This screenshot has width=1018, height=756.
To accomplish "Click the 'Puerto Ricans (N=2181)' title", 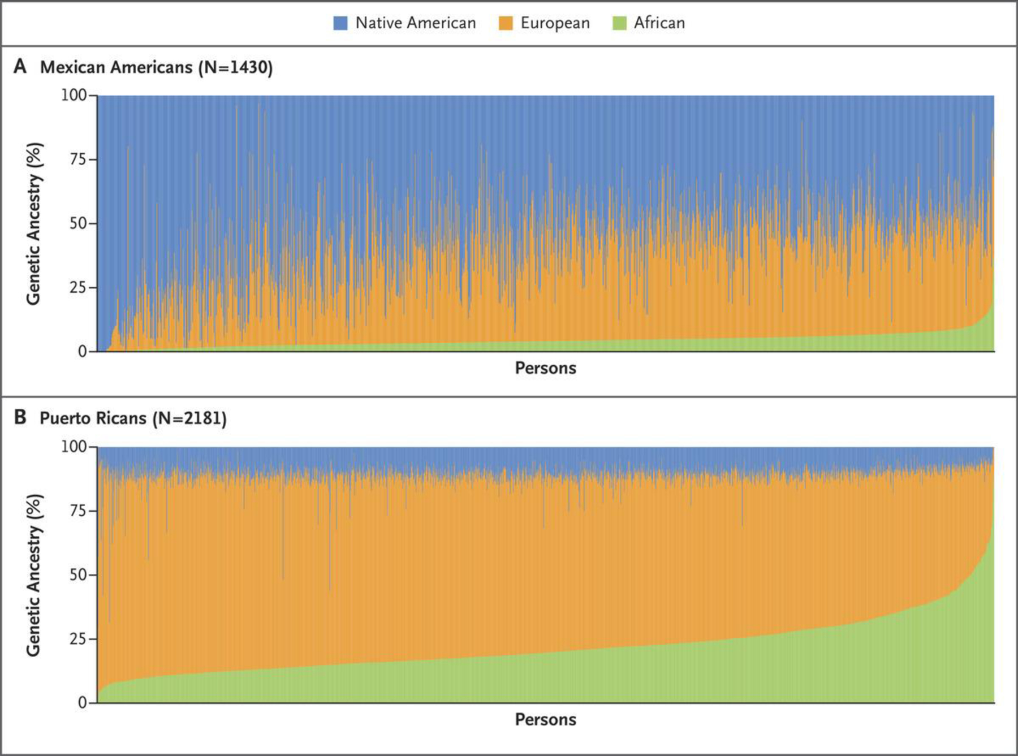I will coord(133,418).
